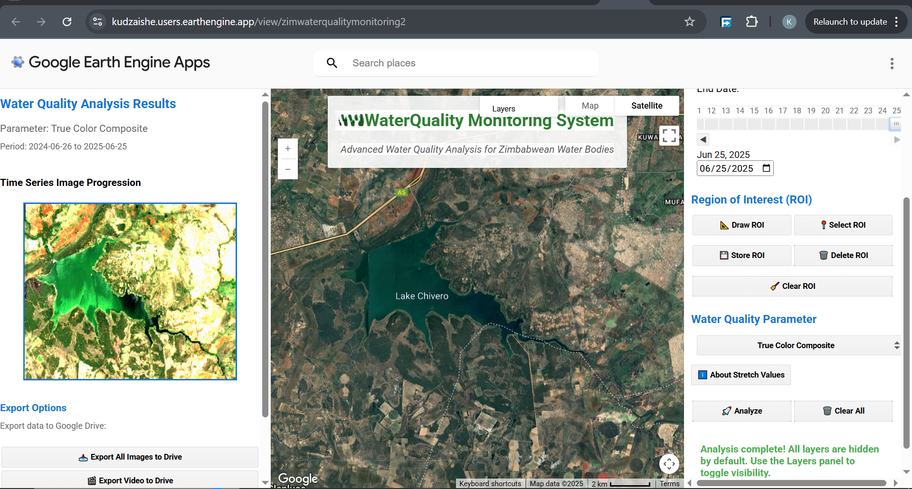Click the Store ROI button
912x489 pixels.
tap(742, 255)
